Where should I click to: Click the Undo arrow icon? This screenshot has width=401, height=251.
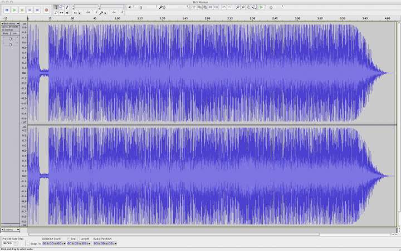pyautogui.click(x=224, y=7)
